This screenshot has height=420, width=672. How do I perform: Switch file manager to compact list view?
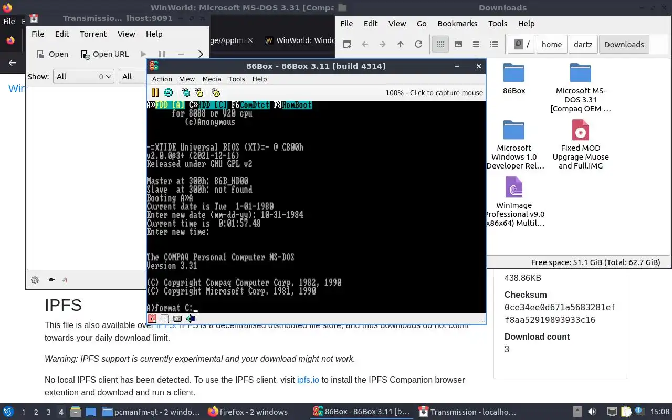pos(476,44)
